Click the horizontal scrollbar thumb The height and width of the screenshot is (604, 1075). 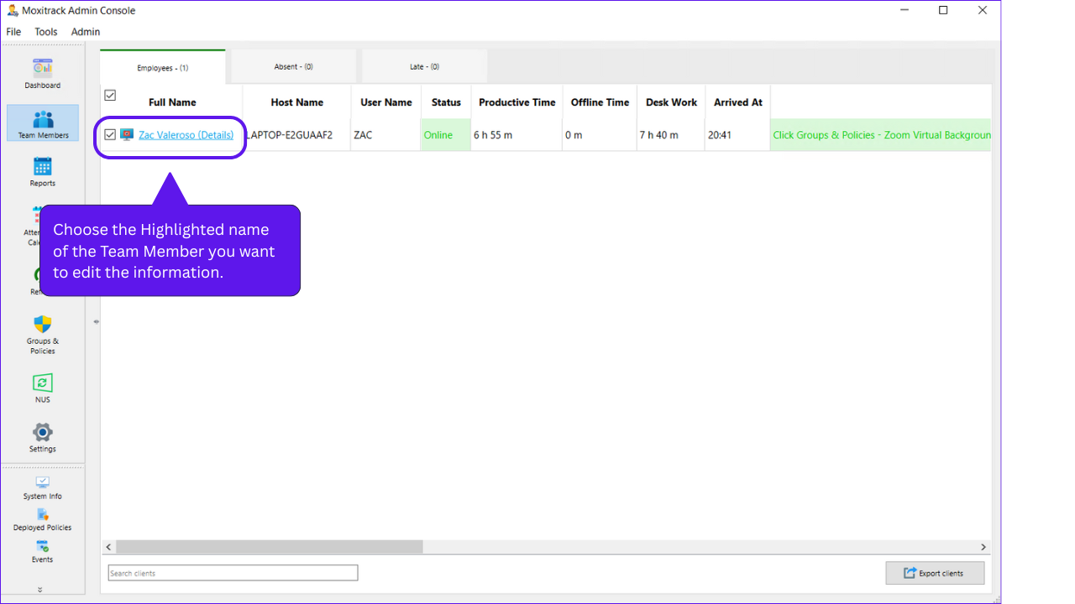pos(270,547)
